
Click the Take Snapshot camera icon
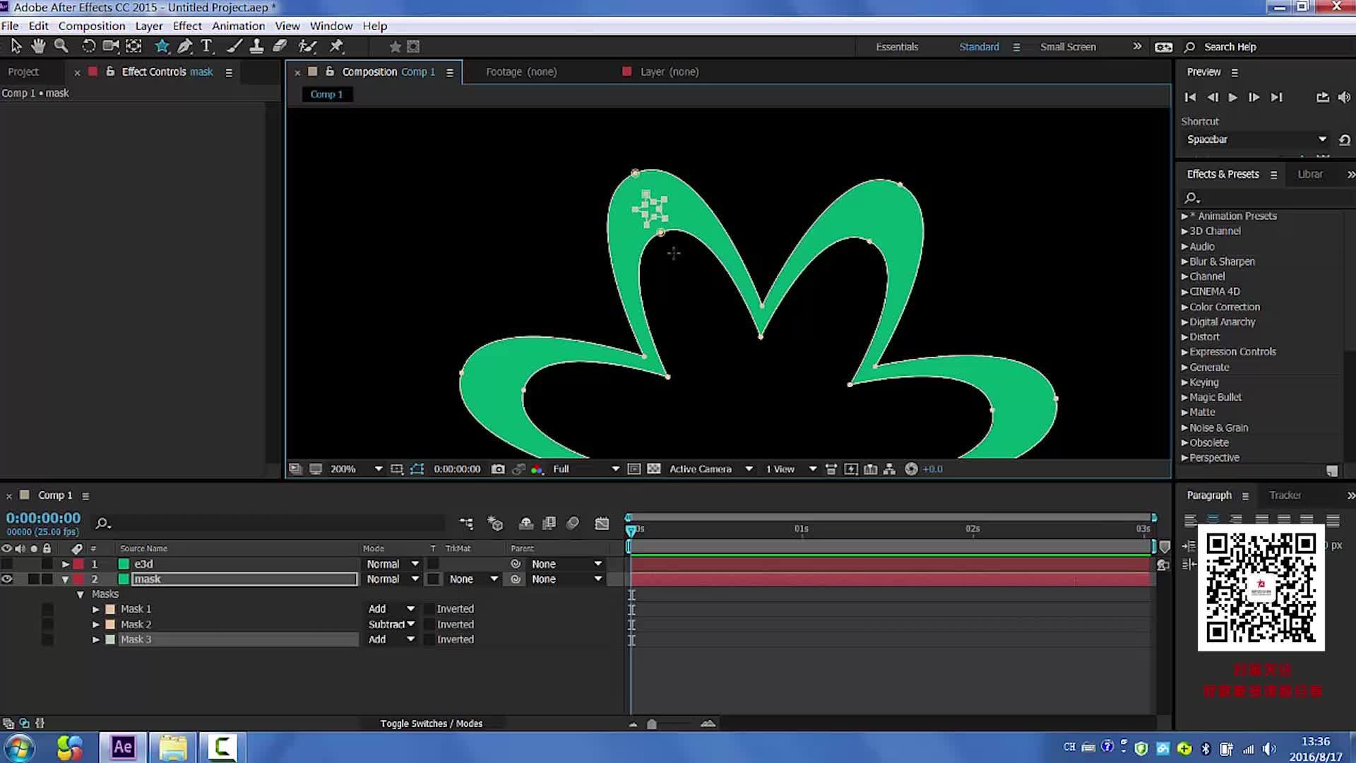[498, 469]
